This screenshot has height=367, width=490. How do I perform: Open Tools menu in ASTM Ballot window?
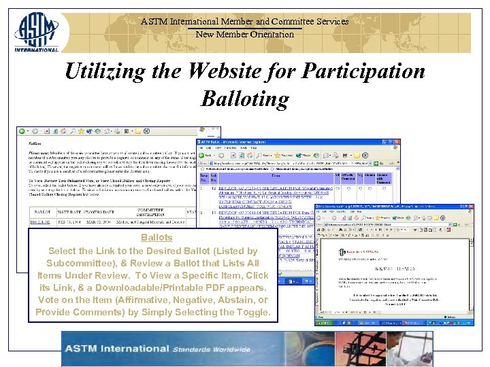pyautogui.click(x=244, y=147)
